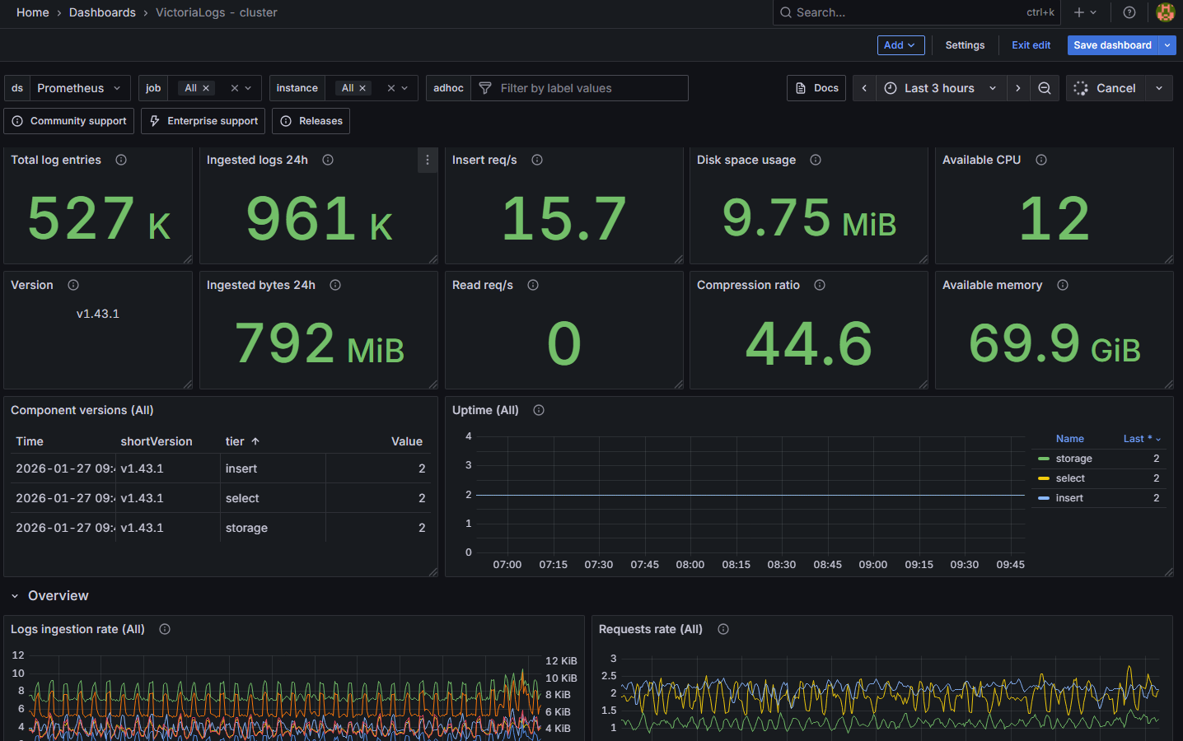Sort table by the tier column header
Viewport: 1183px width, 741px height.
coord(236,441)
